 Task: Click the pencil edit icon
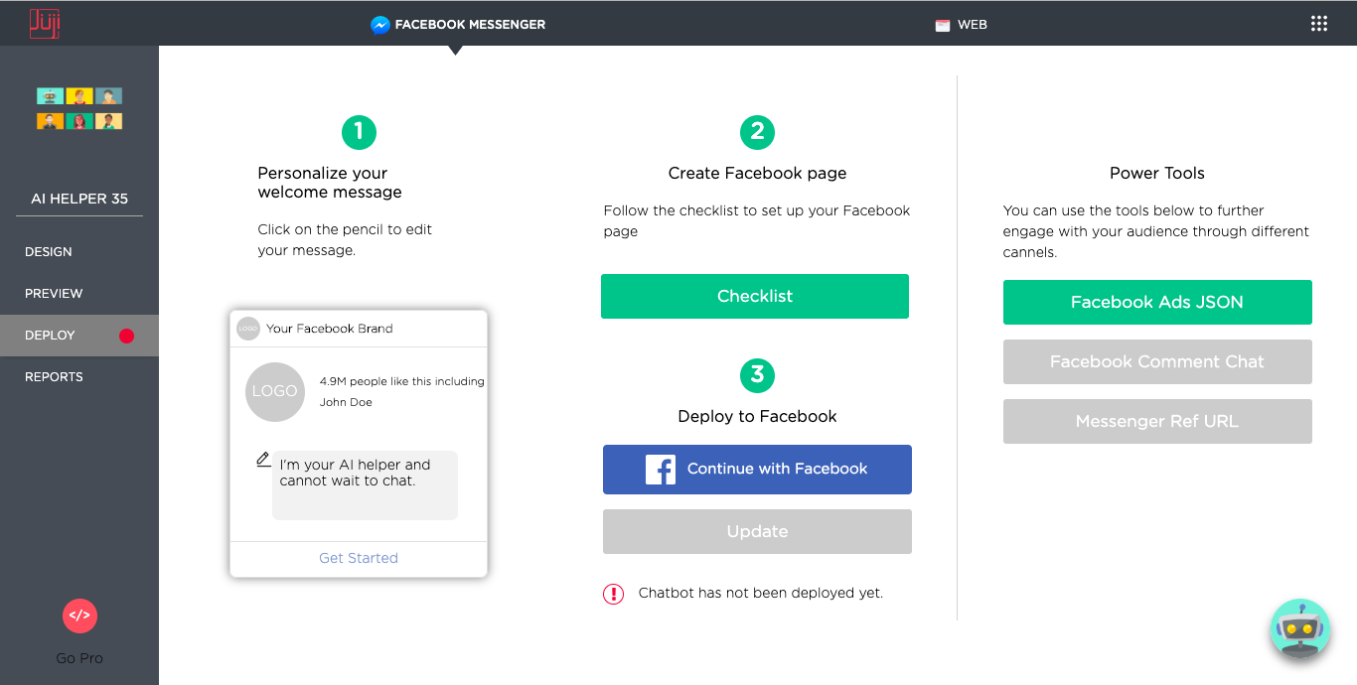[263, 459]
